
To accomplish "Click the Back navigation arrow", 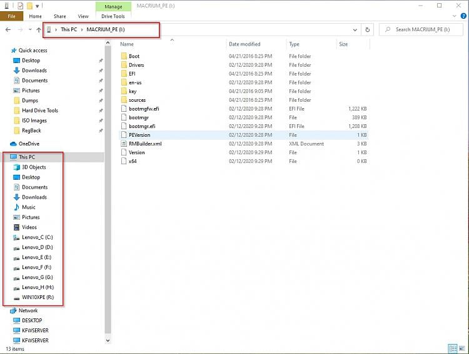I will click(8, 29).
